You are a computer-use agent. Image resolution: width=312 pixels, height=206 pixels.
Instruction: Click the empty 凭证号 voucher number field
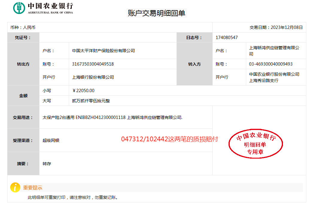point(108,38)
